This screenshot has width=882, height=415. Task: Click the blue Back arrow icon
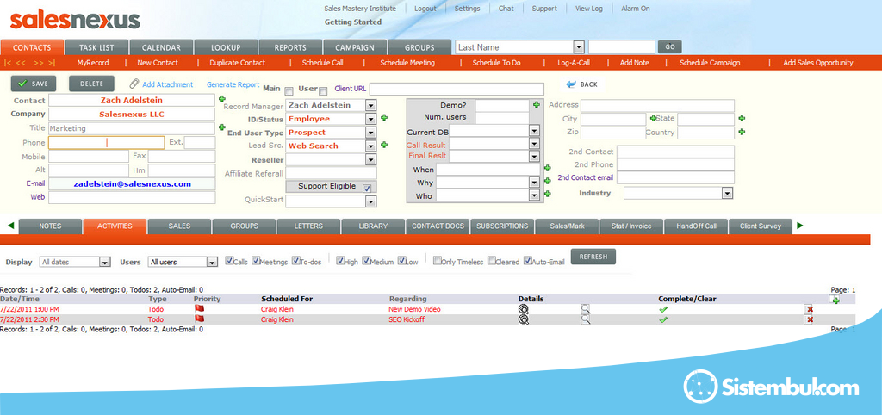pyautogui.click(x=572, y=84)
